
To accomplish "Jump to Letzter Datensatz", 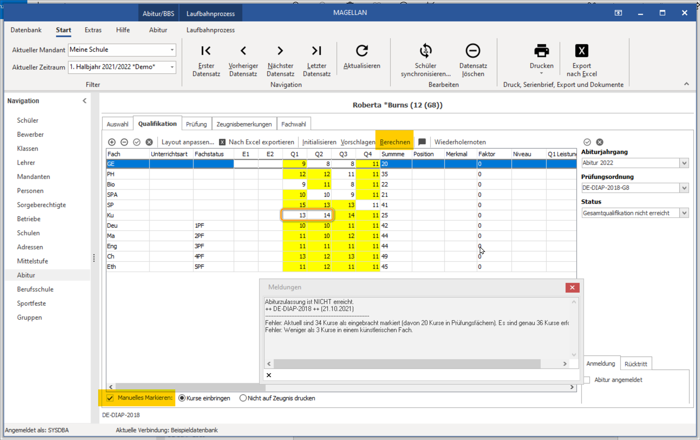I will [317, 60].
